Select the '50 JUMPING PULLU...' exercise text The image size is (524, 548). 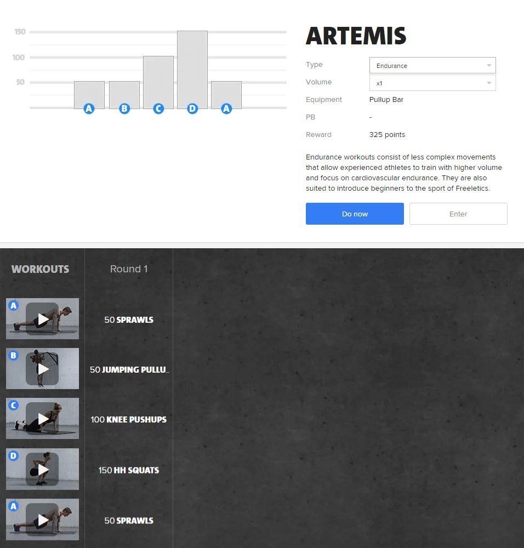pyautogui.click(x=129, y=370)
